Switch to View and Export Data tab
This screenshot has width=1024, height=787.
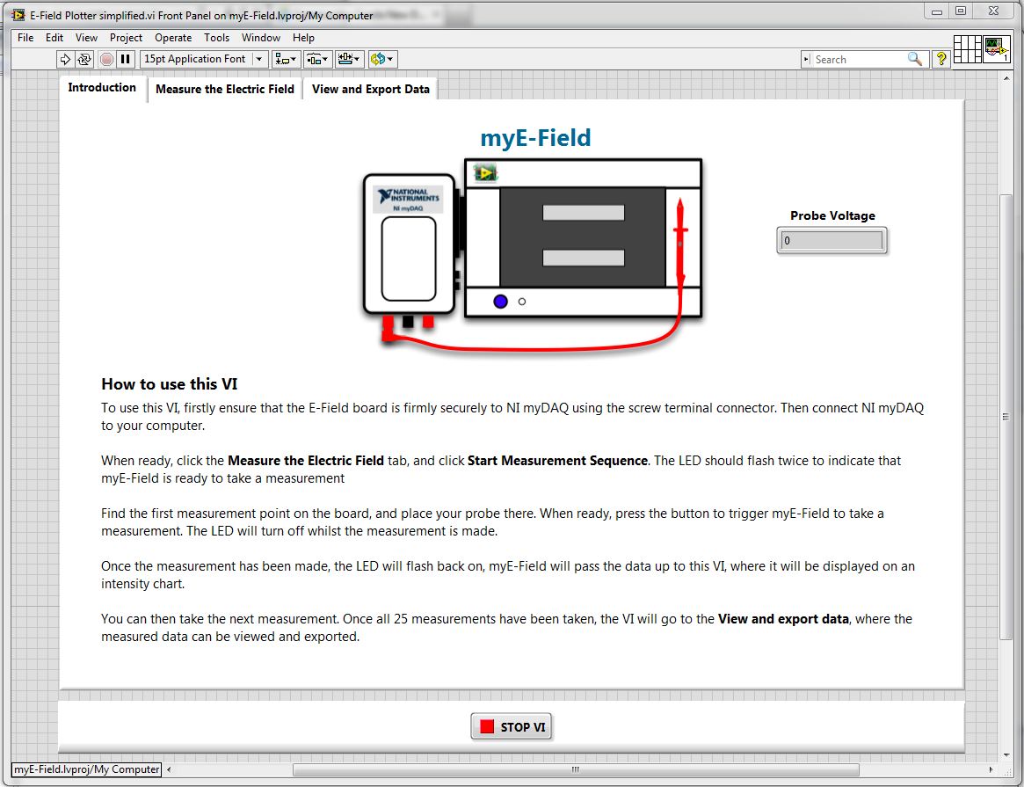370,89
